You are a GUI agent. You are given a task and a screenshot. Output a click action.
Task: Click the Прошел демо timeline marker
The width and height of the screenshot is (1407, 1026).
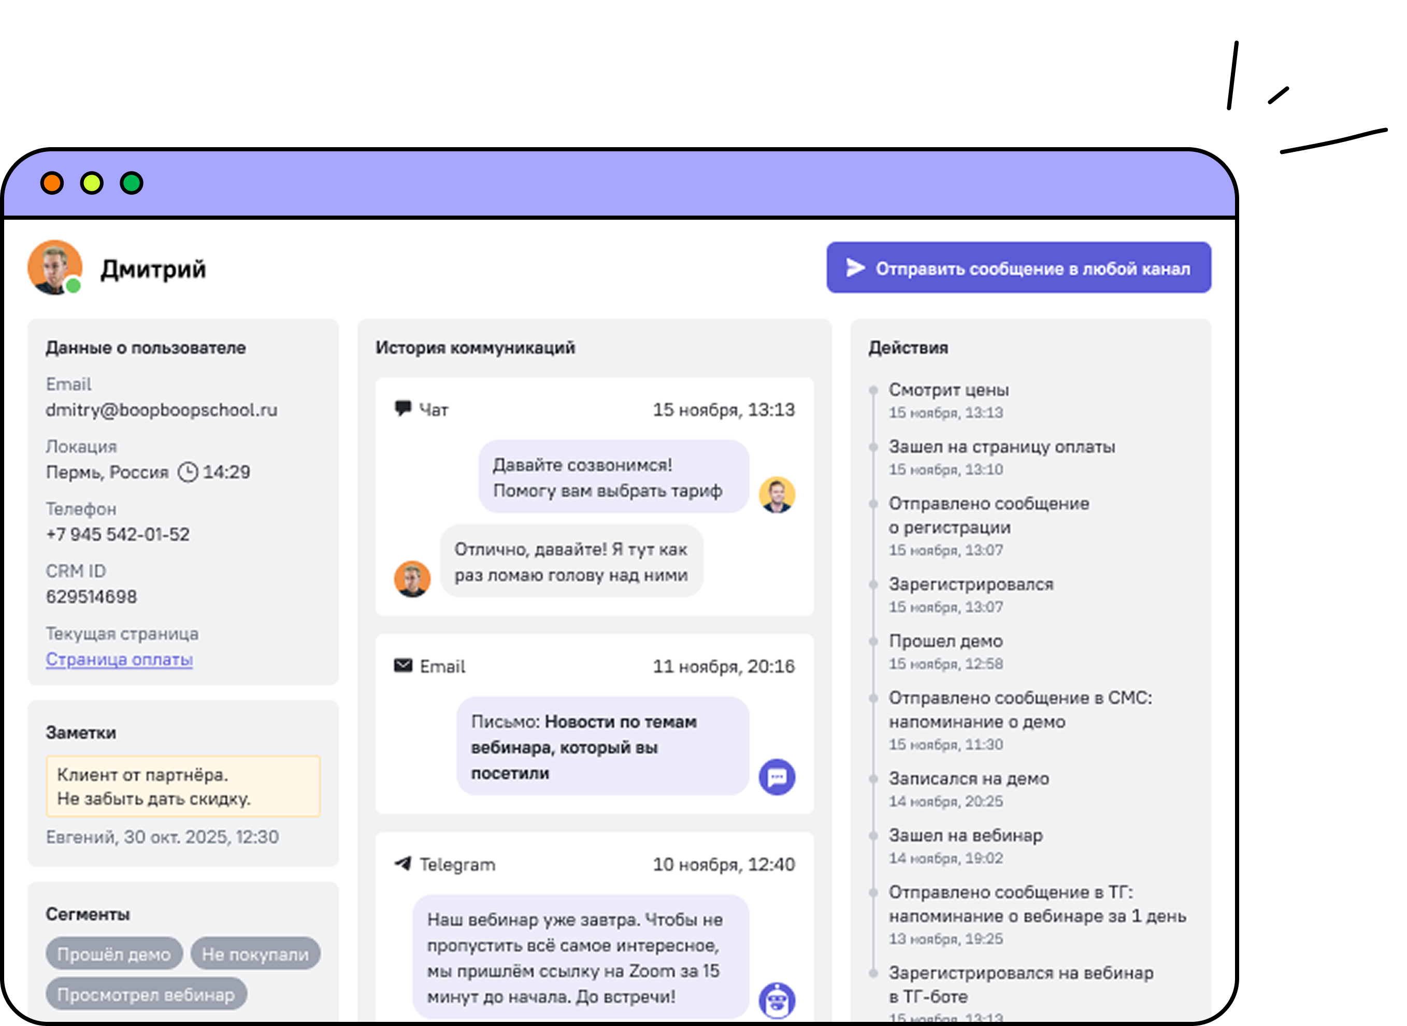[873, 641]
